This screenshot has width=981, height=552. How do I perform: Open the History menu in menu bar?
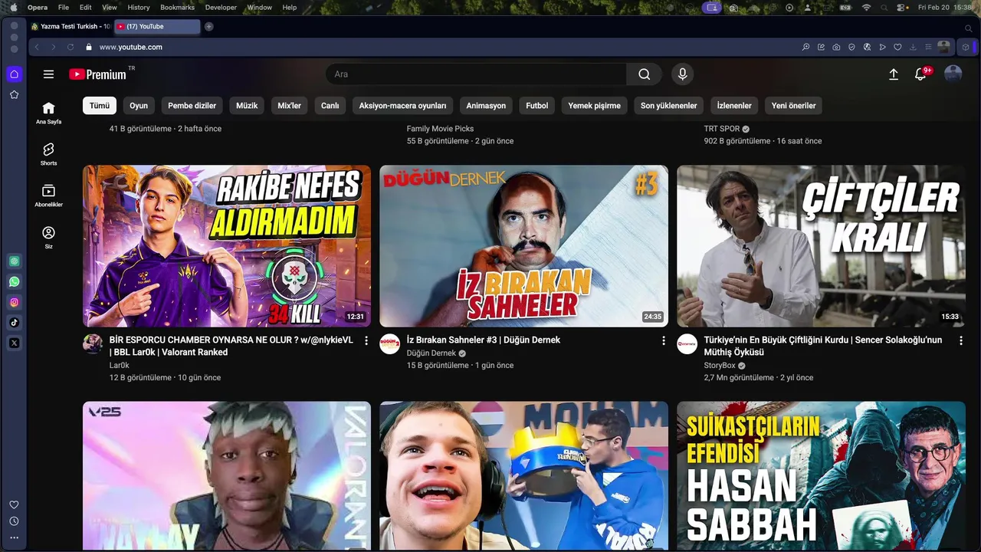pos(139,7)
